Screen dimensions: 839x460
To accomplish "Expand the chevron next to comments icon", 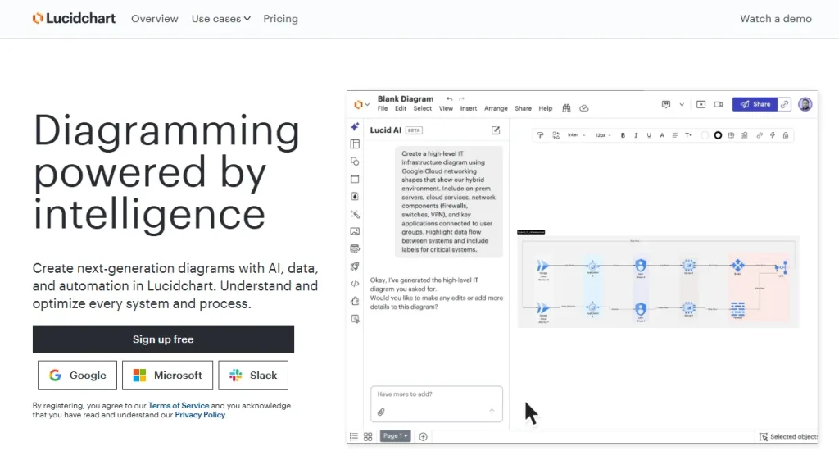I will (682, 104).
